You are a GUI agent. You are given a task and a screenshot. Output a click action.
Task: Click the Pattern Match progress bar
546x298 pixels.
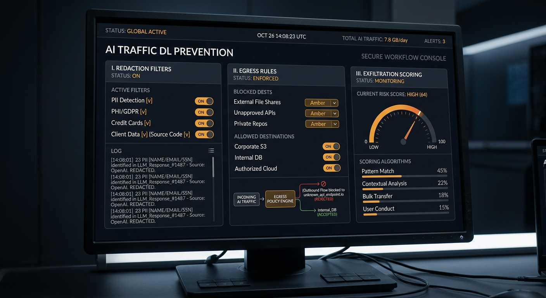[404, 176]
